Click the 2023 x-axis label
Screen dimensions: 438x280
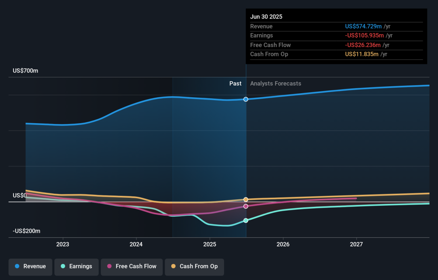point(63,244)
